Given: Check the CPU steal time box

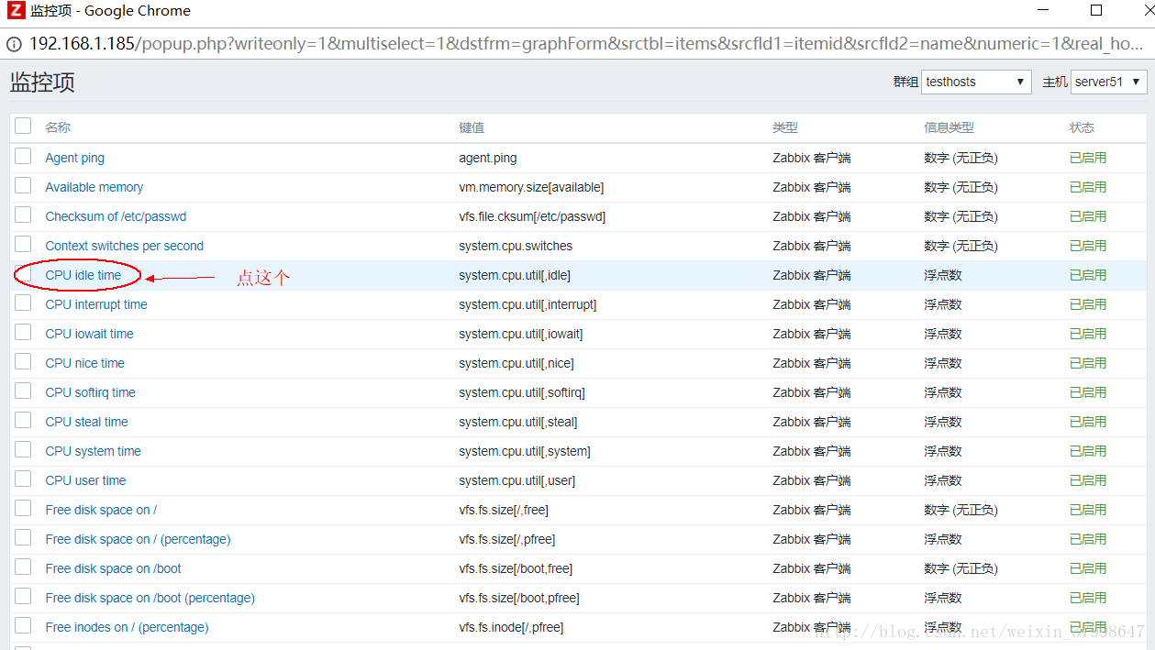Looking at the screenshot, I should click(23, 421).
